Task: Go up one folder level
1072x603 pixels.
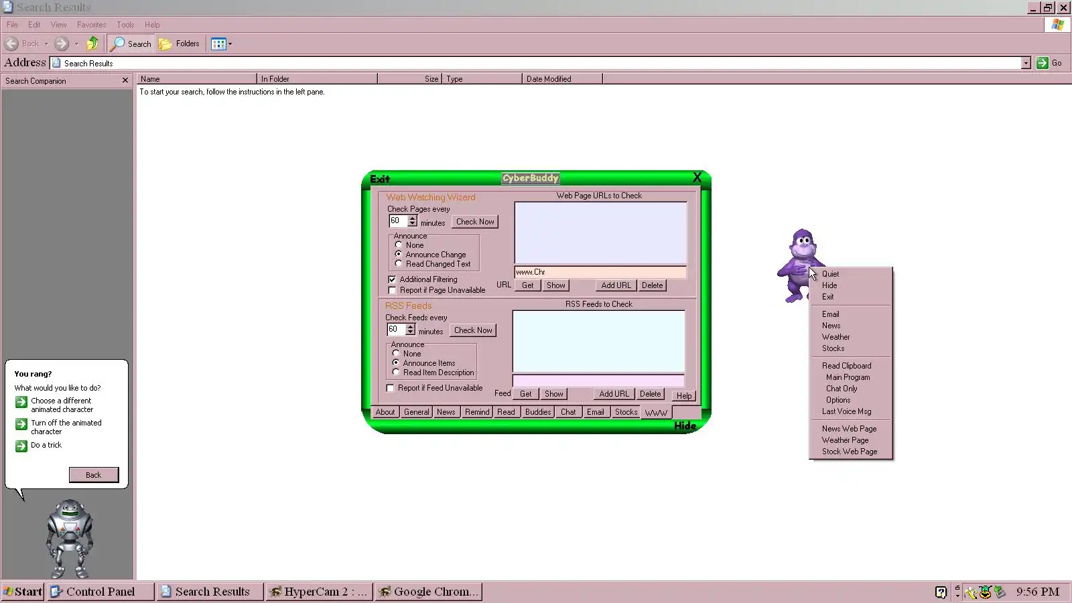Action: (92, 44)
